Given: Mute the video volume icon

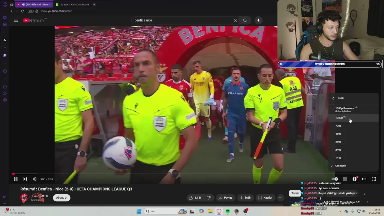Looking at the screenshot, I should [x=34, y=179].
